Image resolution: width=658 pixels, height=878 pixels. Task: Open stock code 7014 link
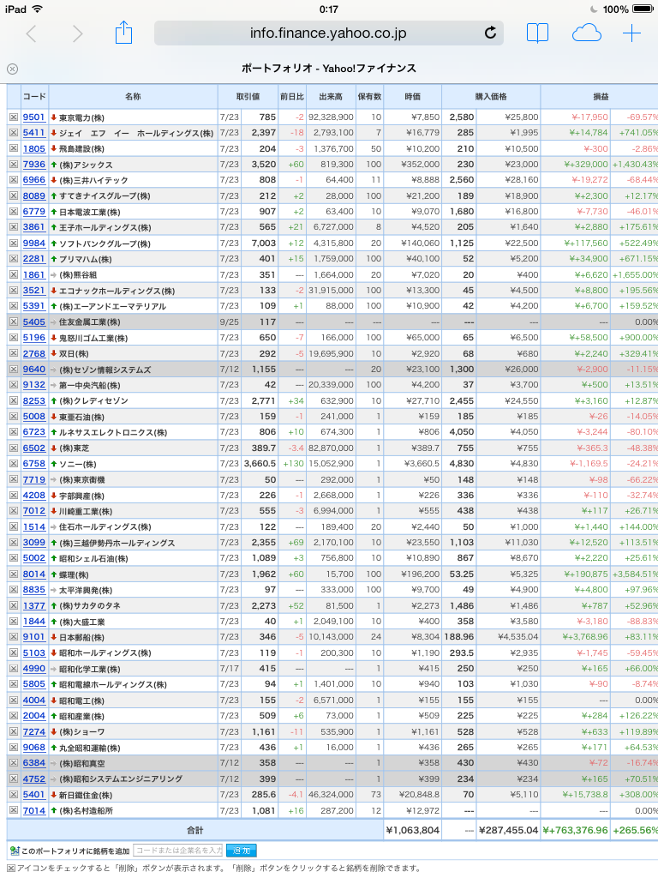(x=34, y=810)
